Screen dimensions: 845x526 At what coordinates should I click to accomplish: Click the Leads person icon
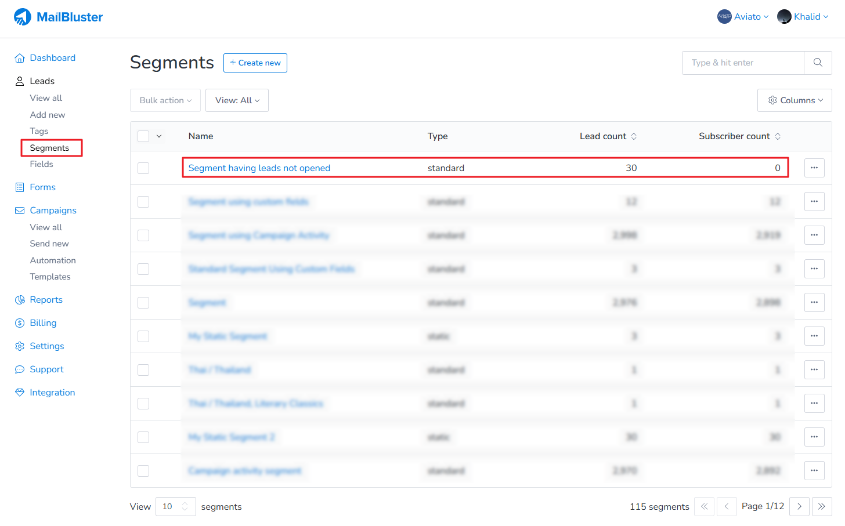pyautogui.click(x=19, y=81)
